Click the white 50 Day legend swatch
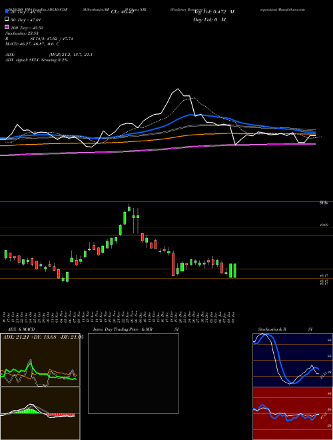 tap(7, 19)
